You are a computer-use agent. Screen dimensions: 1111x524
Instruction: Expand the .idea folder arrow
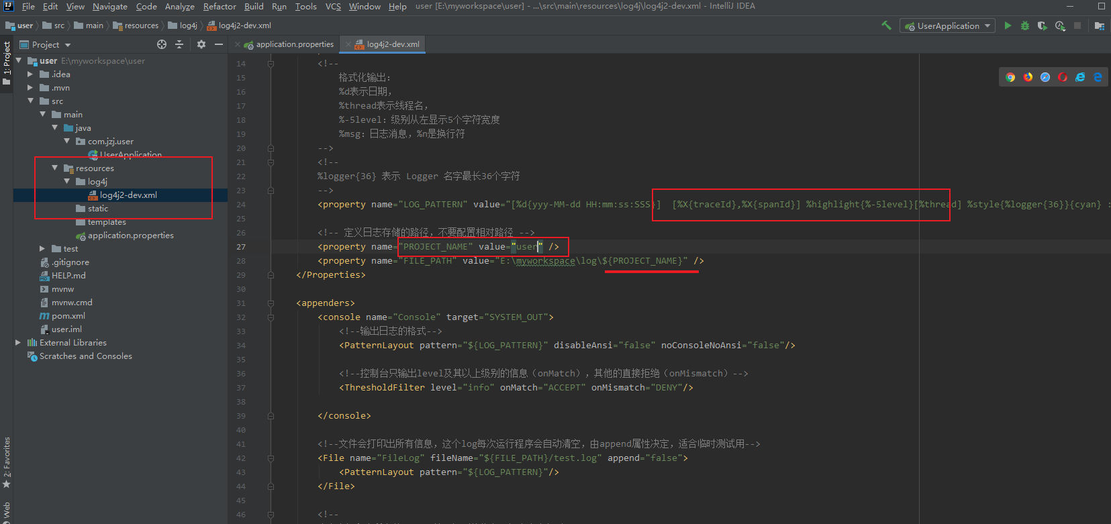point(30,74)
